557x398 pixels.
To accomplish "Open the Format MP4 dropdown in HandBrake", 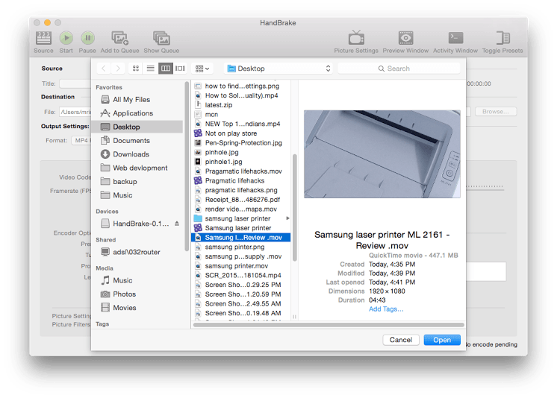I will point(81,140).
